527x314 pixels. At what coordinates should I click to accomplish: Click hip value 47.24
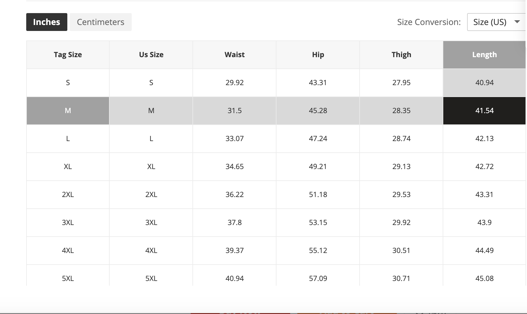tap(318, 139)
